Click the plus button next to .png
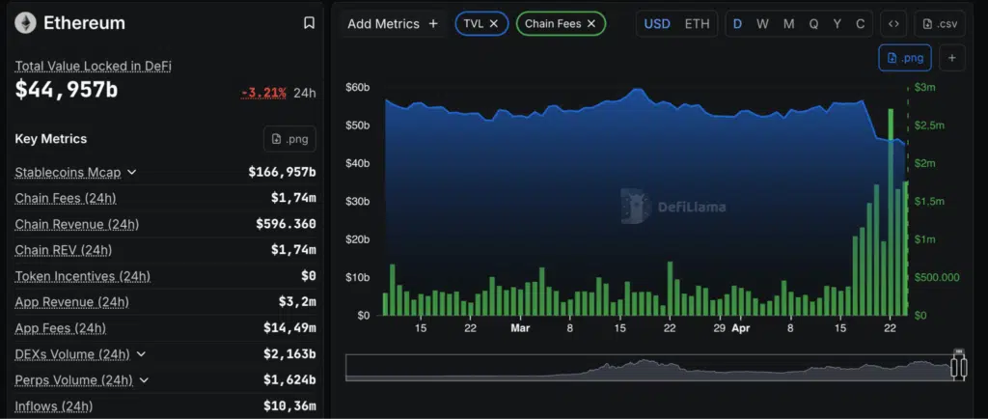988x419 pixels. point(952,58)
